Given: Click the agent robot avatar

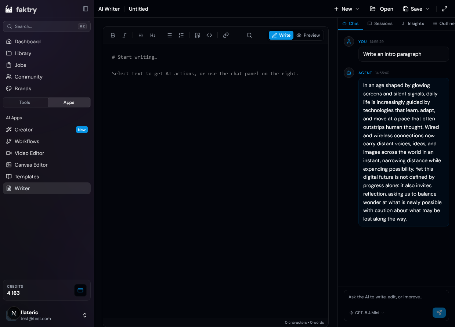Looking at the screenshot, I should tap(349, 73).
